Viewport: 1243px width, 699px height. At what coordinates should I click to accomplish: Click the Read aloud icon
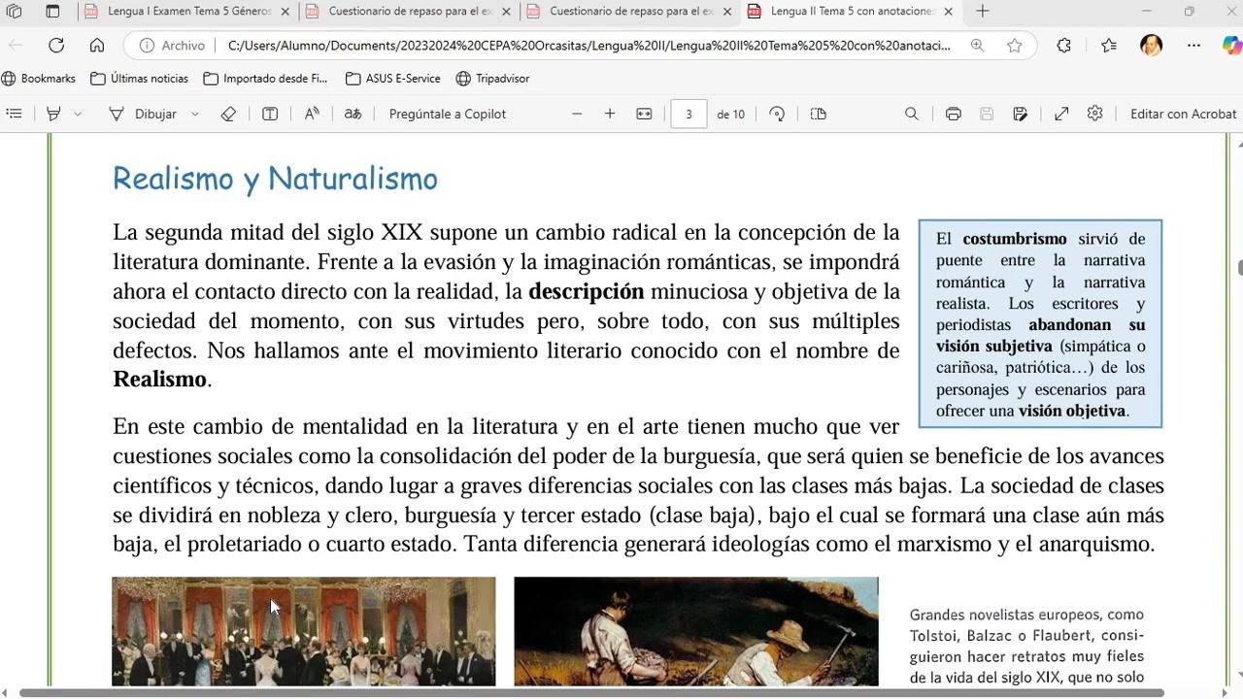point(312,114)
